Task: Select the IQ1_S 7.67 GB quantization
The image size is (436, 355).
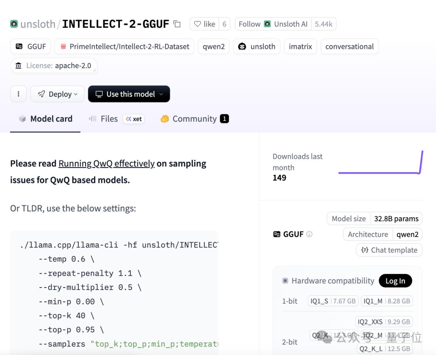Action: pos(333,301)
